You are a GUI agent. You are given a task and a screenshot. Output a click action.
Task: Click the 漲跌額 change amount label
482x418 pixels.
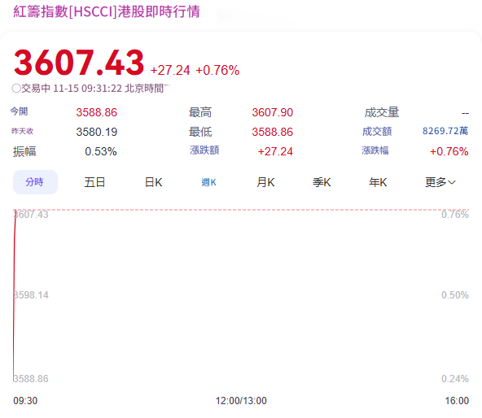coord(204,150)
